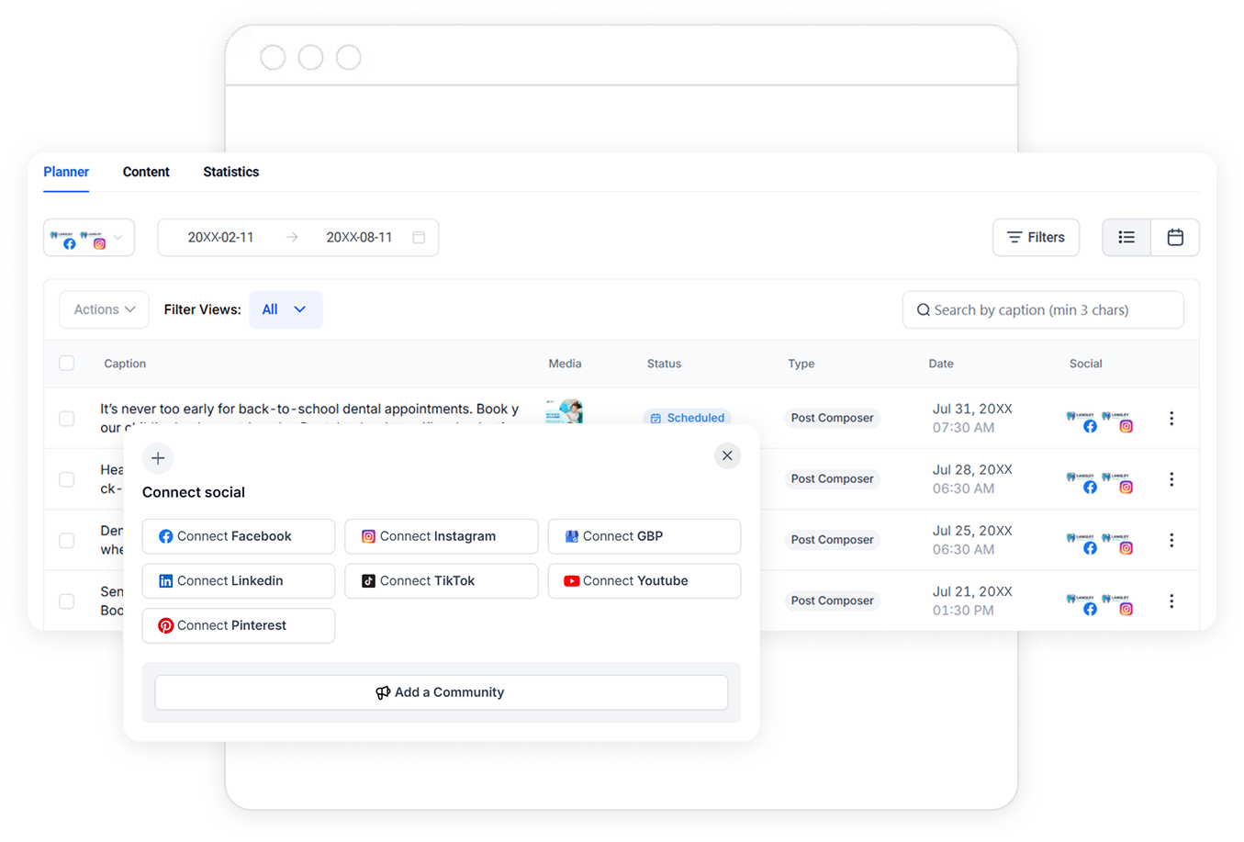Open three-dot menu for Jul 25 post
This screenshot has width=1244, height=842.
click(x=1171, y=541)
